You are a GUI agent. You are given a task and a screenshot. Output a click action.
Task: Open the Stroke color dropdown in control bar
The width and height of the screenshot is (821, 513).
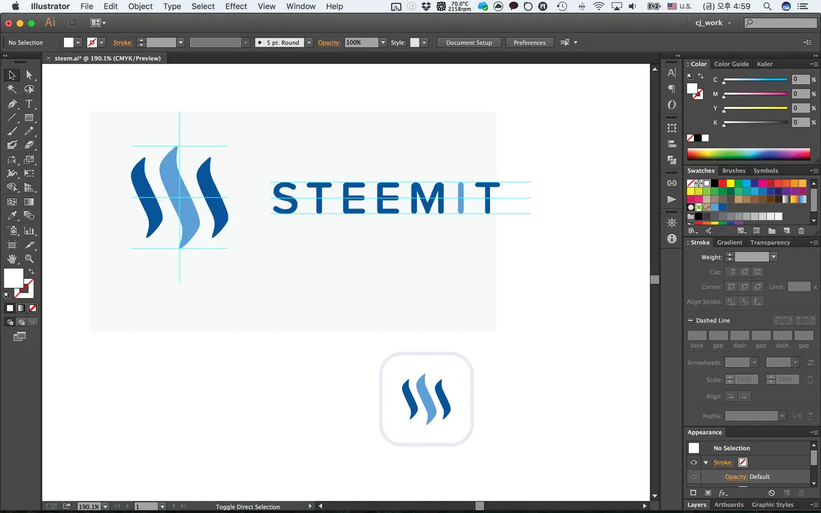[x=101, y=42]
